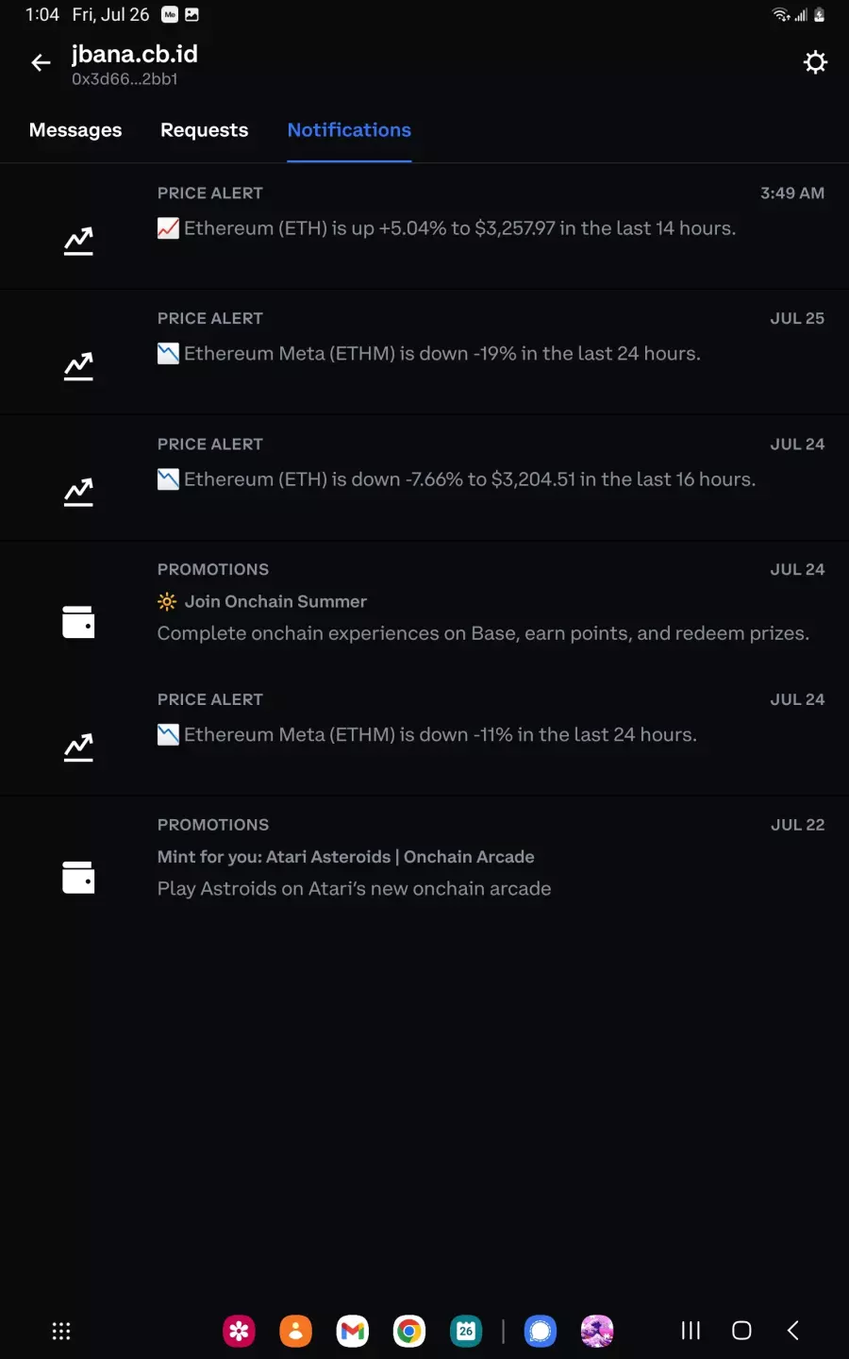
Task: Open the app drawer grid icon
Action: (x=61, y=1331)
